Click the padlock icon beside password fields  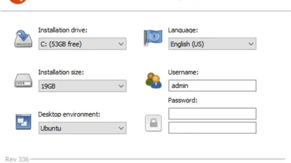pos(153,123)
